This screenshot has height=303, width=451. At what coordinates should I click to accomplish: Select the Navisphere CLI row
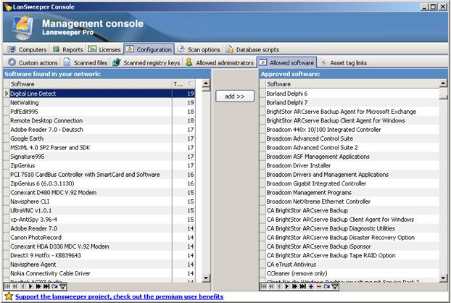(102, 202)
